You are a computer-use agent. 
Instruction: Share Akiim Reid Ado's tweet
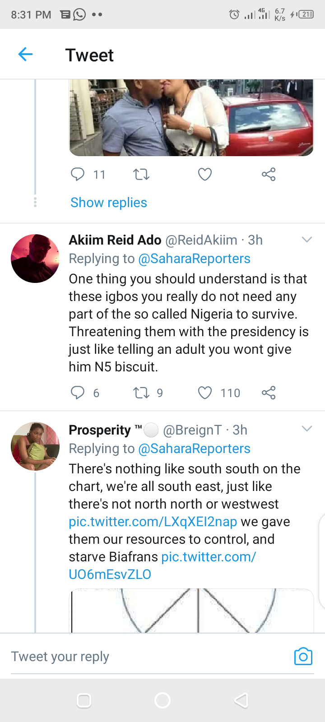pos(269,393)
